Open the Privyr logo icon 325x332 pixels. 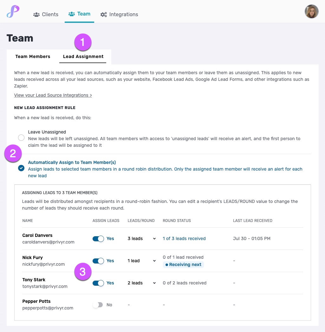(x=13, y=11)
